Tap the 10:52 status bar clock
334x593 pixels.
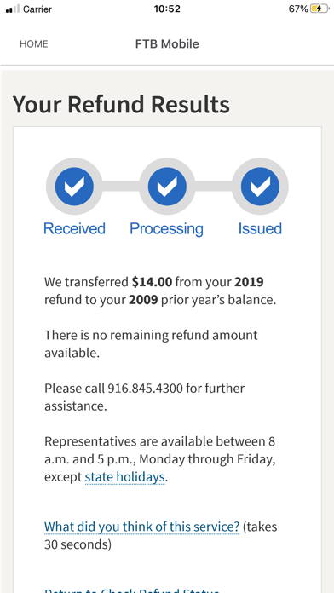[167, 9]
